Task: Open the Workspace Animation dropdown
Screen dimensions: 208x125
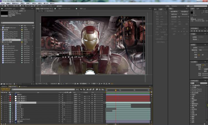Action: click(178, 6)
